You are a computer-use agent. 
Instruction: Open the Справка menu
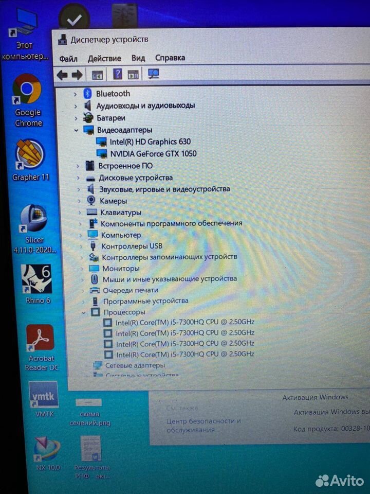tap(170, 58)
